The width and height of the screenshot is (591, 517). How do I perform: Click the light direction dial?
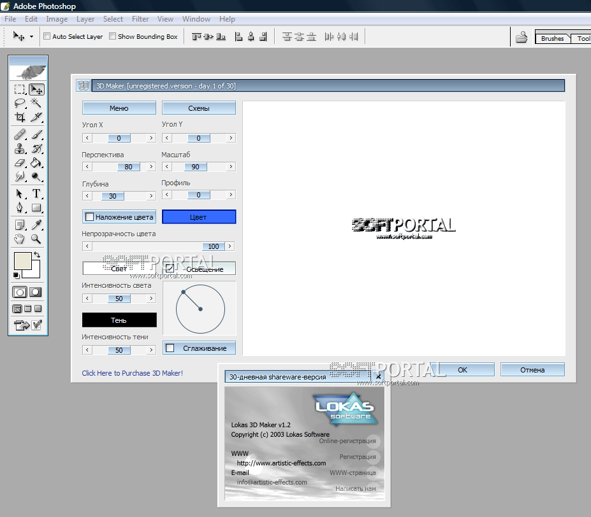200,309
